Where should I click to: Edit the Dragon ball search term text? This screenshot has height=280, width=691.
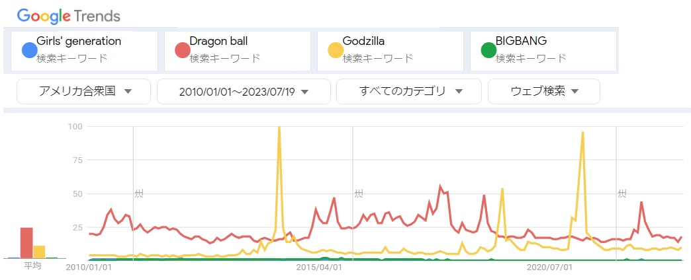220,41
